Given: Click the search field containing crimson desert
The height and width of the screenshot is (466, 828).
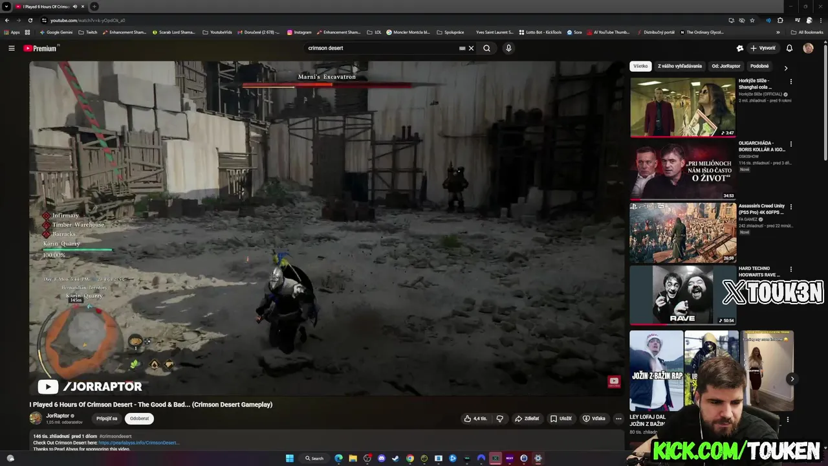Looking at the screenshot, I should 382,48.
